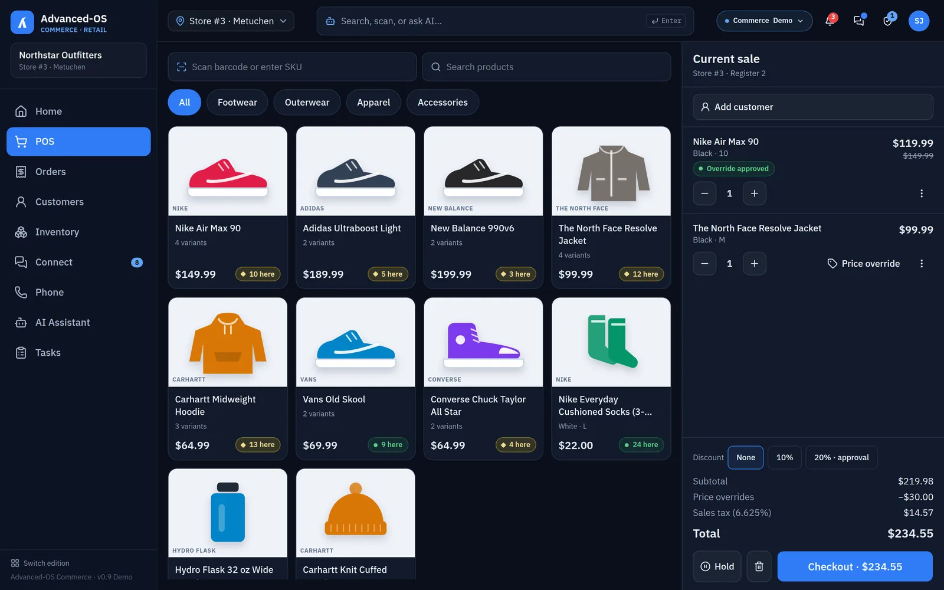This screenshot has width=944, height=590.
Task: Open the Home sidebar item
Action: point(78,112)
